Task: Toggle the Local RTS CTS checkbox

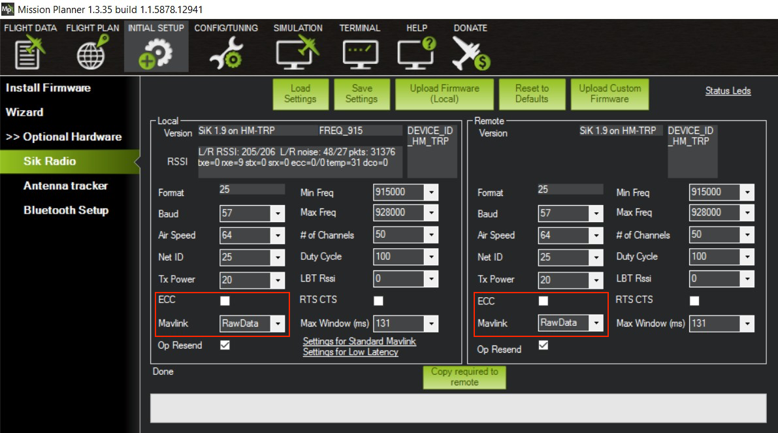Action: tap(379, 300)
